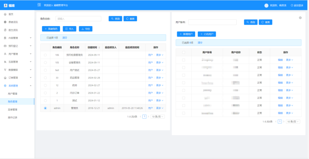Click the 首页 home icon in sidebar

pos(5,14)
